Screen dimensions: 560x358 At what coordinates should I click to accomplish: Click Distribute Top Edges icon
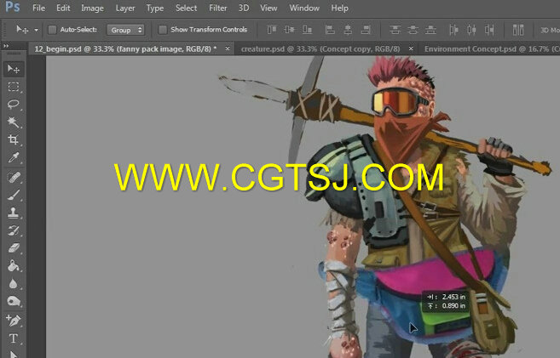(x=395, y=30)
